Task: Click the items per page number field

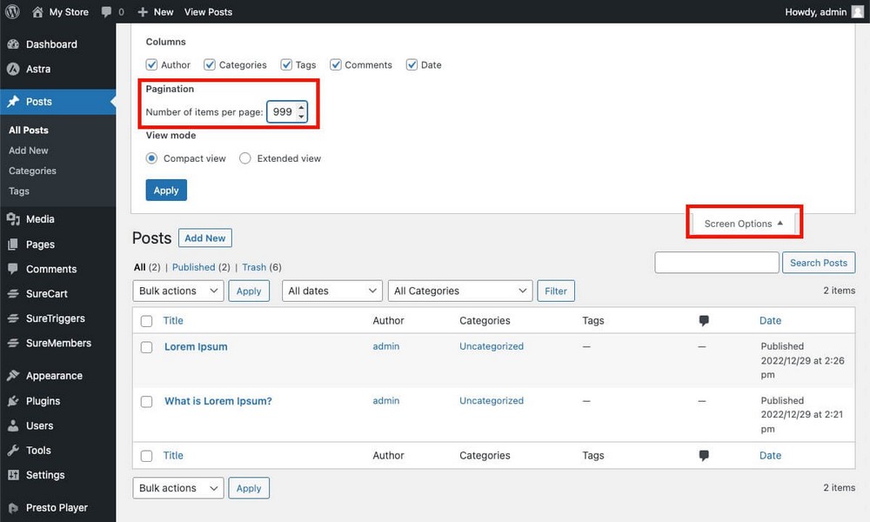Action: (x=287, y=112)
